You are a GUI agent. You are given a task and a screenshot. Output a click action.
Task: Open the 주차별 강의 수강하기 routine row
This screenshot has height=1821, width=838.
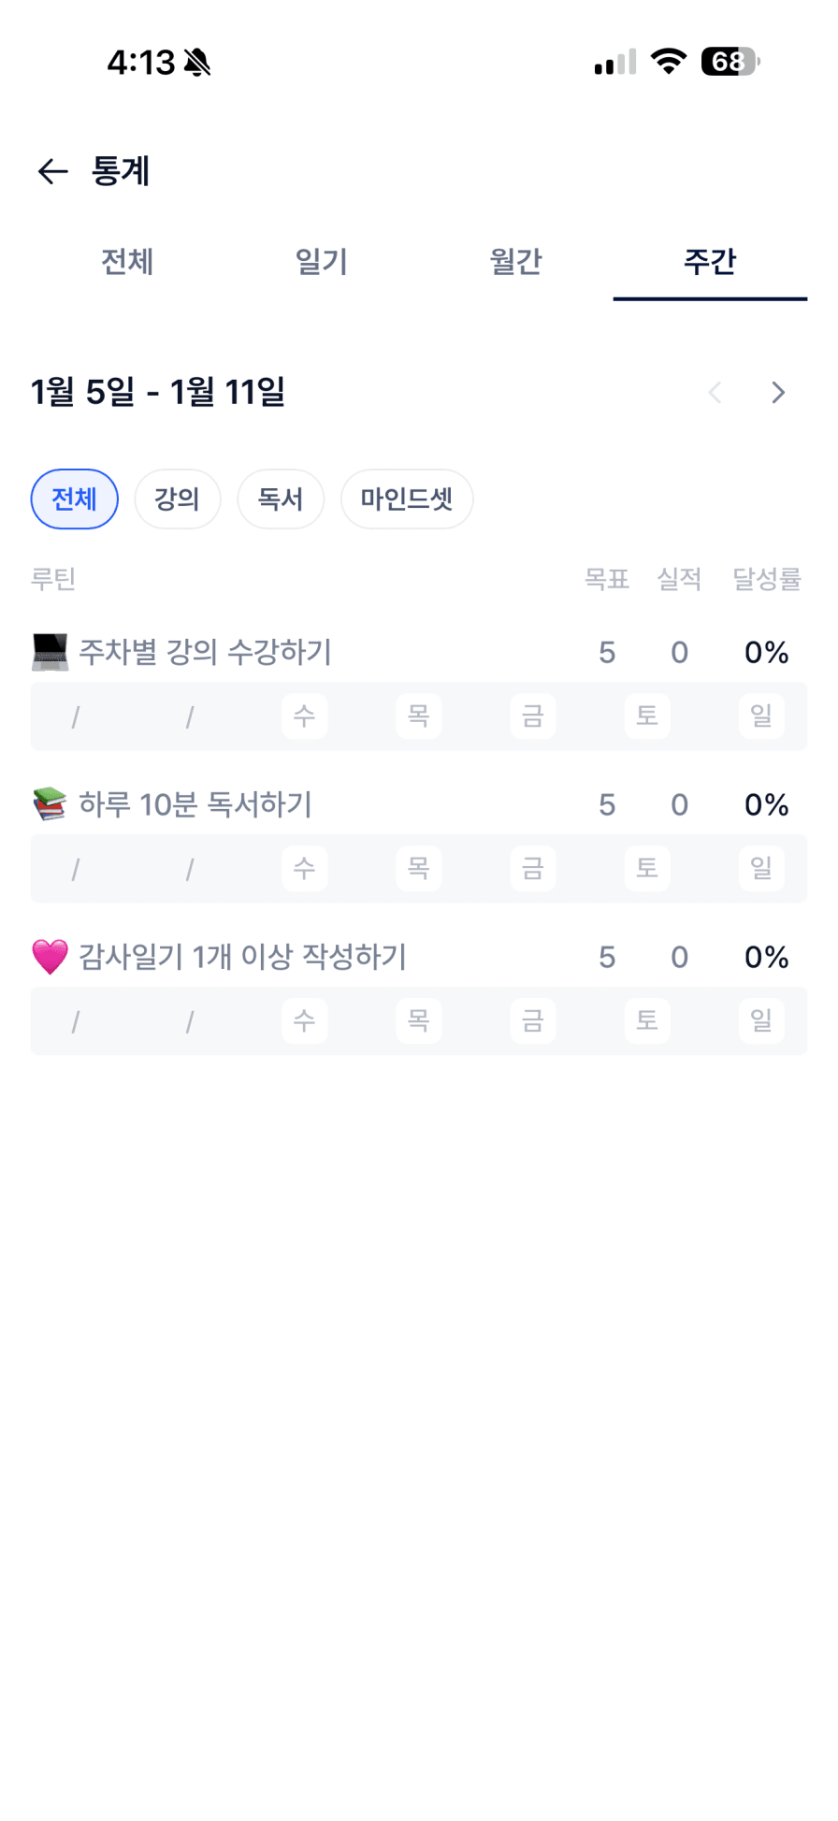pos(206,652)
